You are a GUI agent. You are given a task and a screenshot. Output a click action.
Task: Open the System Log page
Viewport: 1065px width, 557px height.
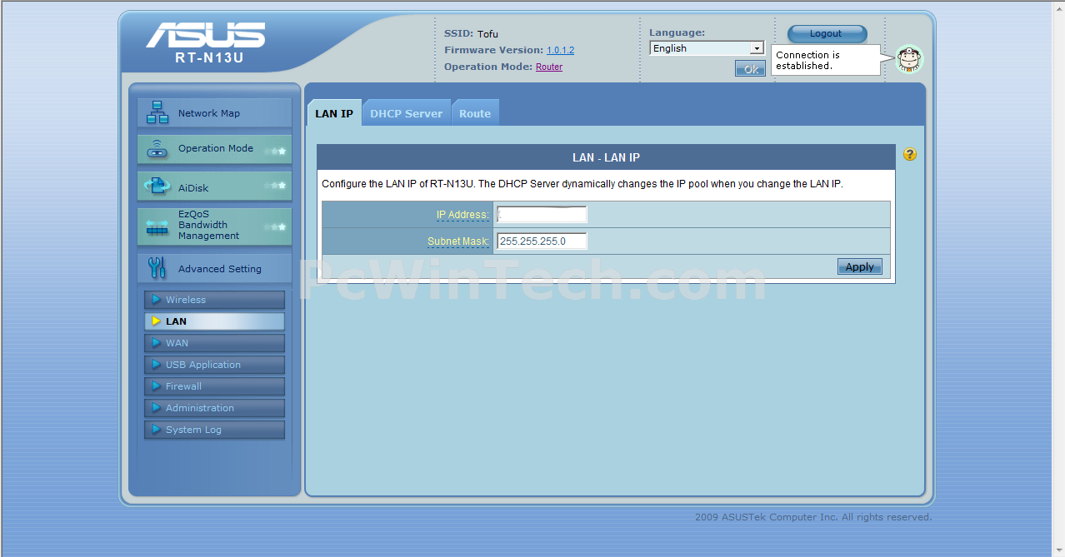click(x=215, y=430)
